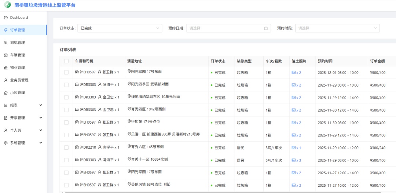
Task: Go to 小区管理 in the sidebar
Action: click(17, 93)
